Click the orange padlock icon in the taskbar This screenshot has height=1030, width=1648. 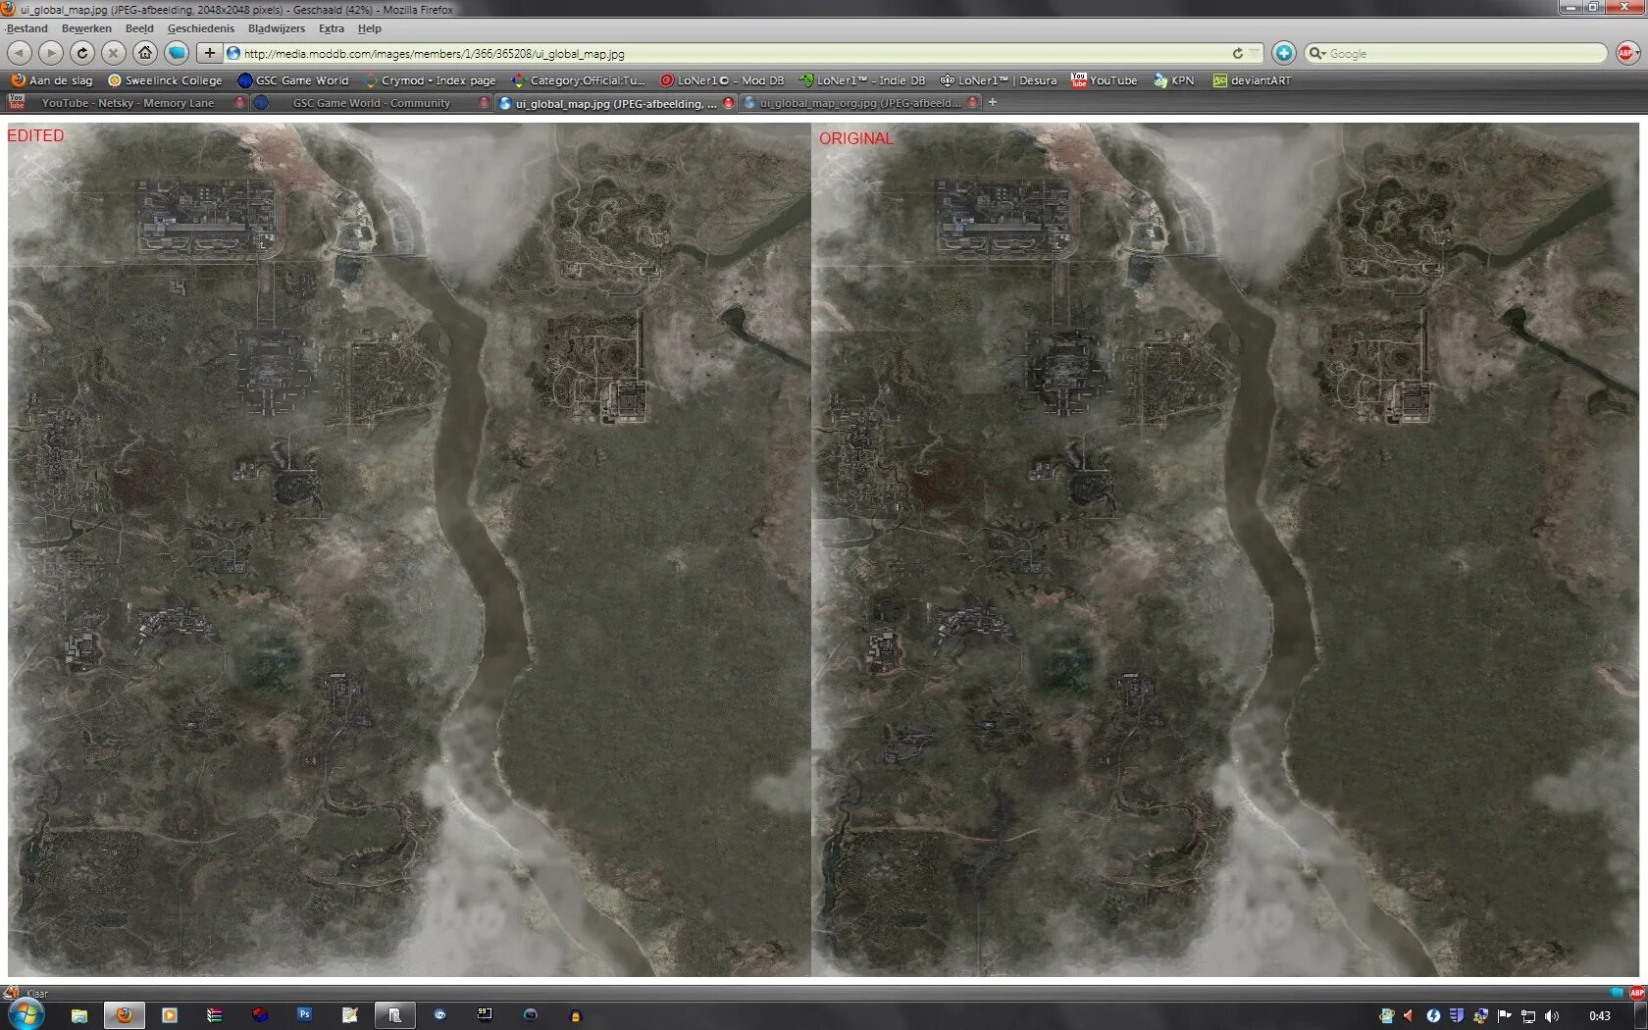click(x=576, y=1015)
